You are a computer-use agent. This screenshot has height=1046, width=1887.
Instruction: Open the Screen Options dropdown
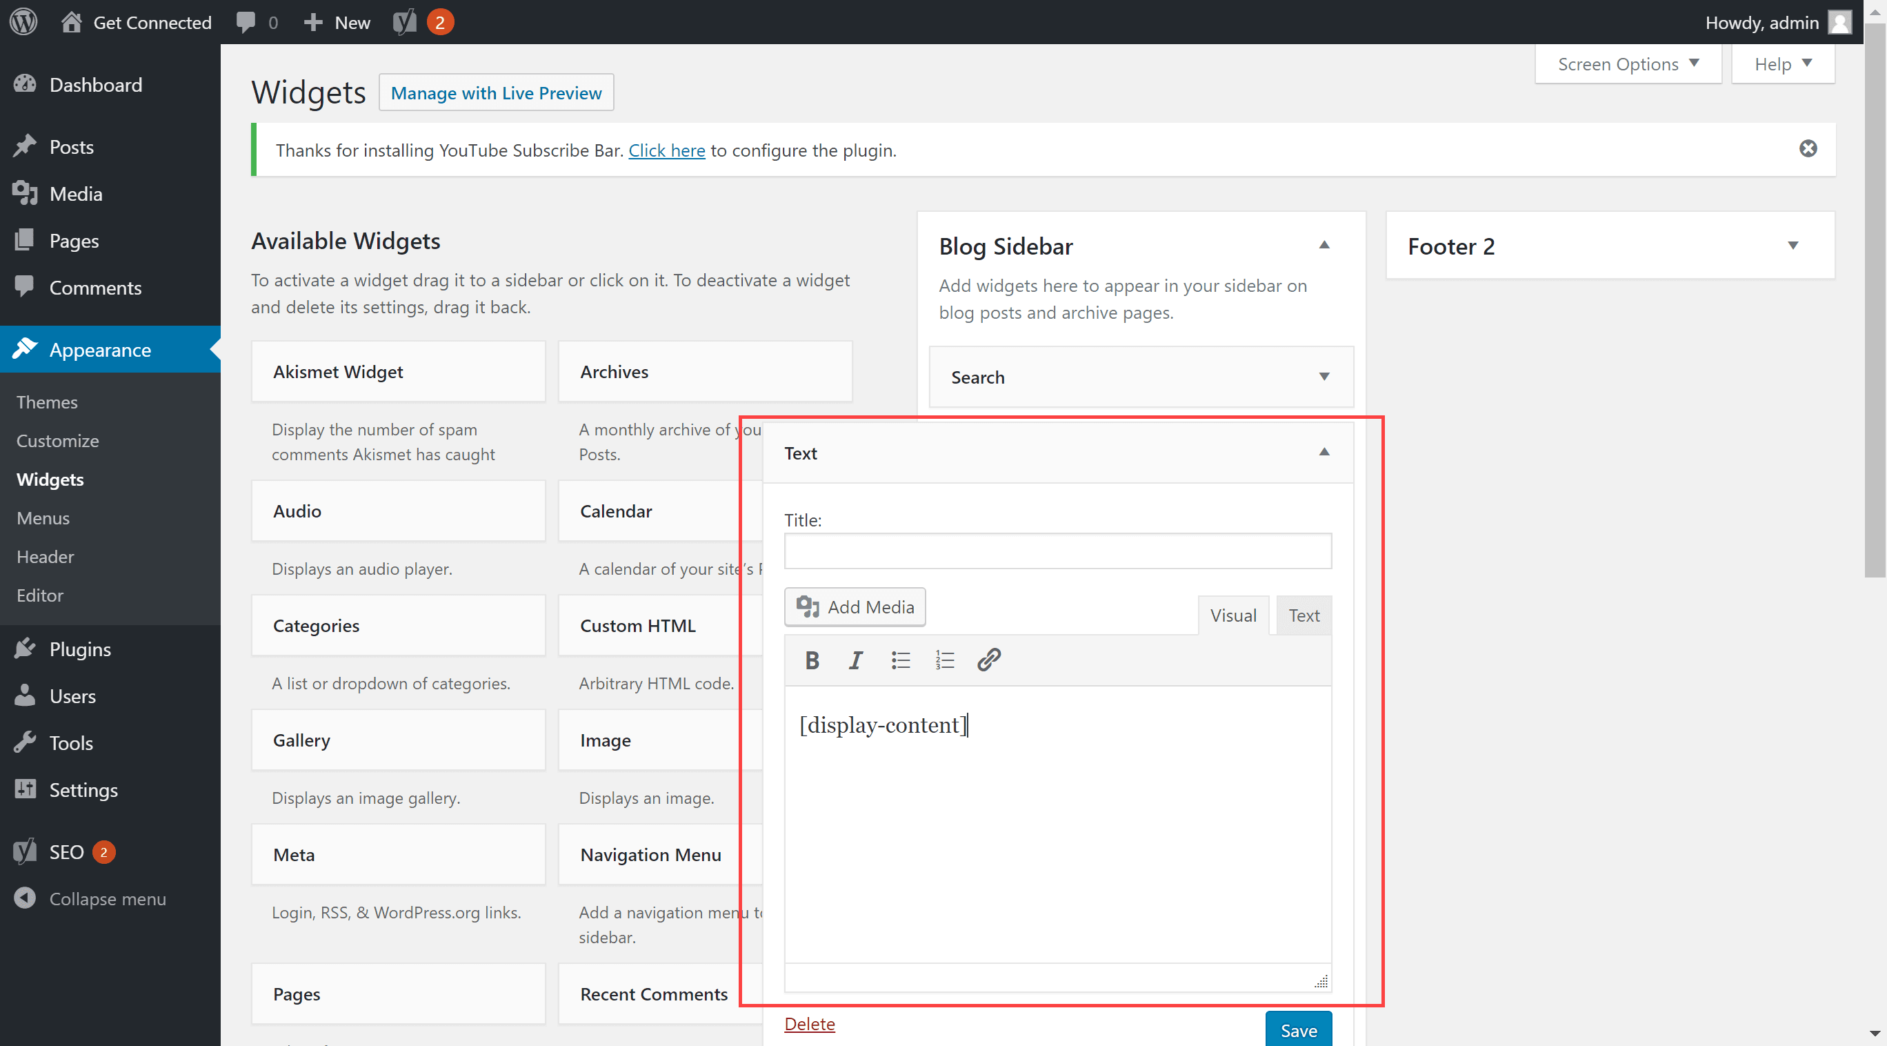(1628, 63)
